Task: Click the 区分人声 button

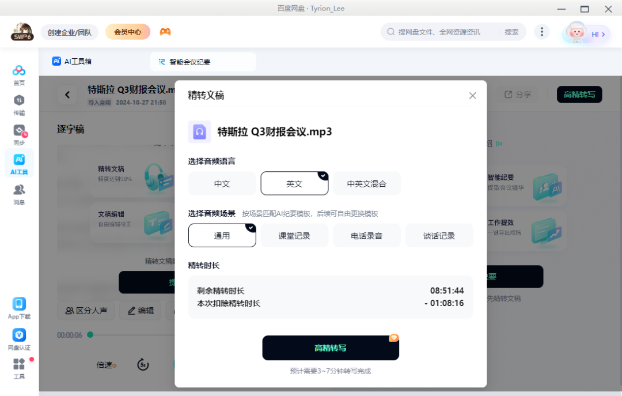Action: (x=86, y=311)
